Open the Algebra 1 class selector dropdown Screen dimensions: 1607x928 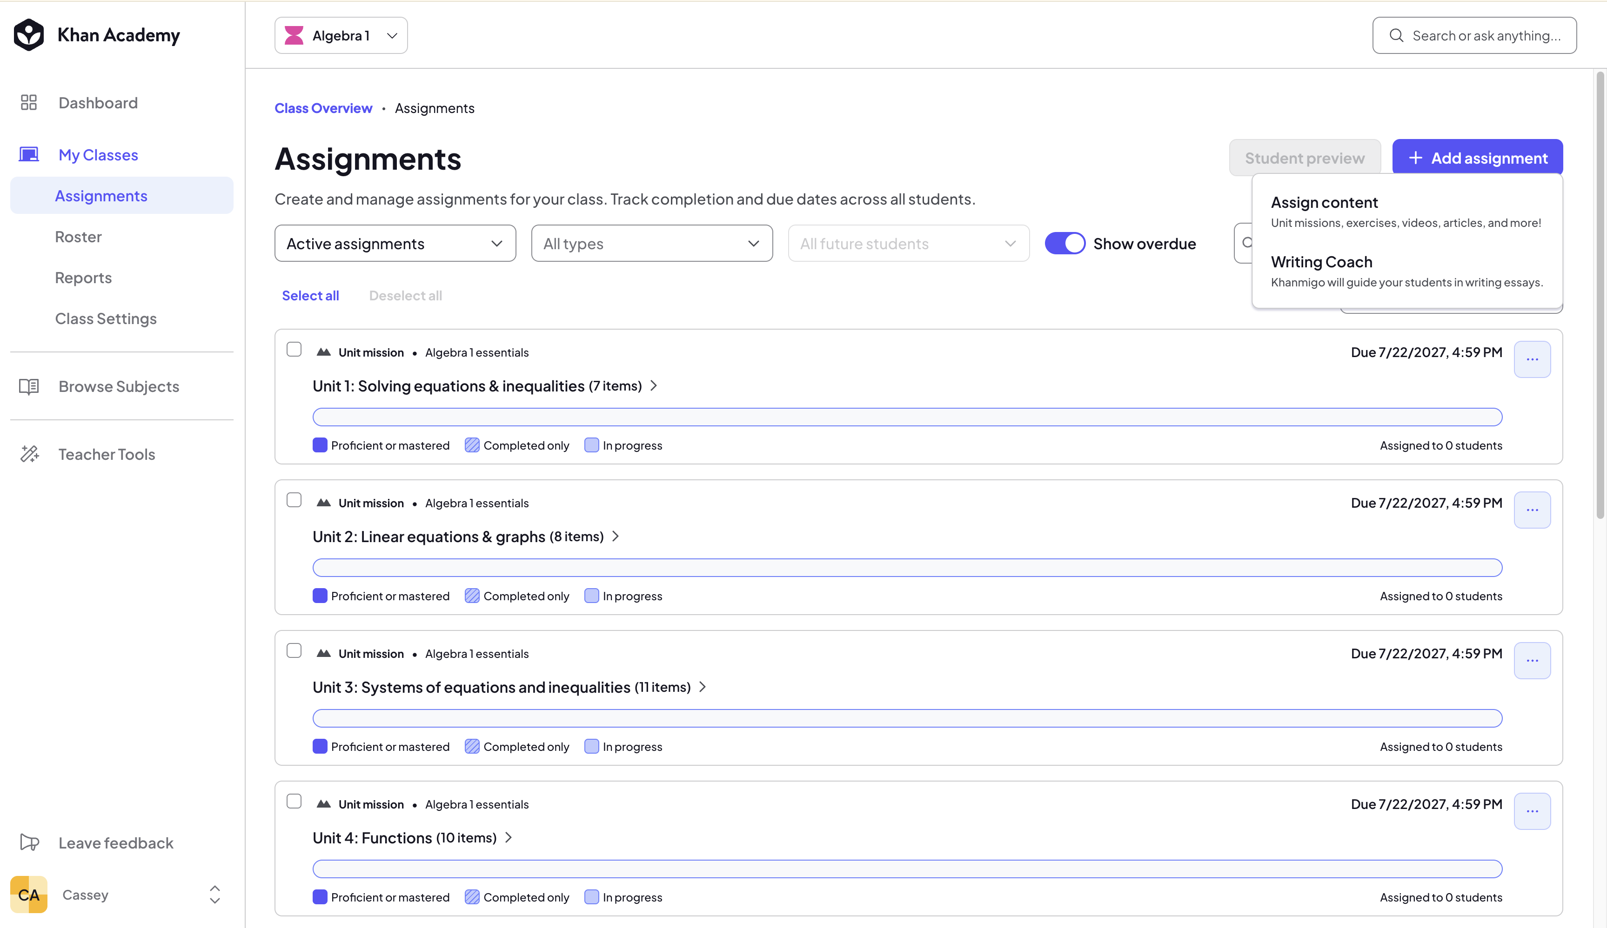click(341, 35)
